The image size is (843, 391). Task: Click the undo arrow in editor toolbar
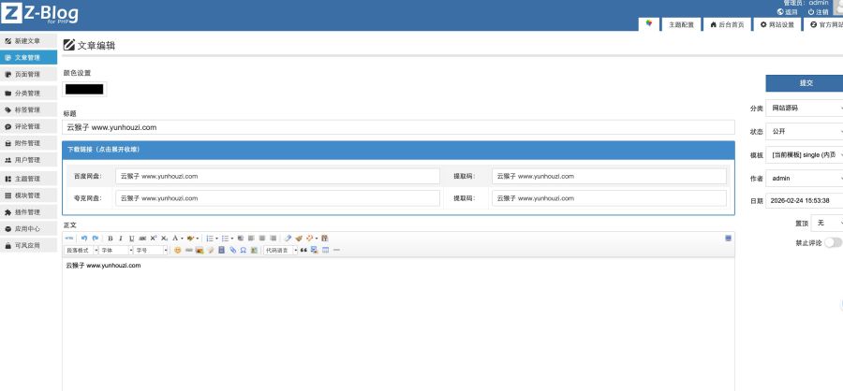[83, 239]
